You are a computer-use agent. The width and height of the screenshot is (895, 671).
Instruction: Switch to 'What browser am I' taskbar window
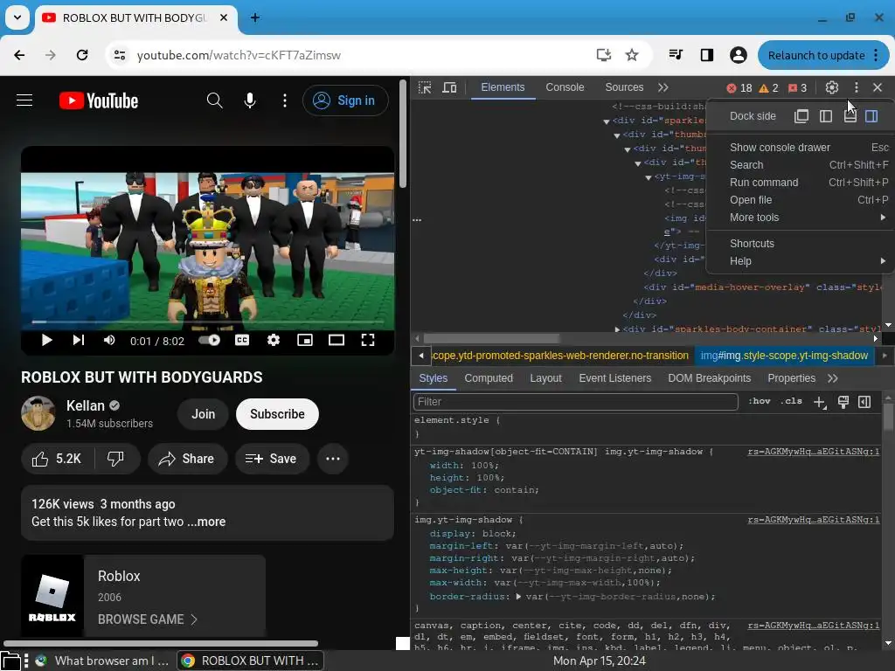click(101, 661)
